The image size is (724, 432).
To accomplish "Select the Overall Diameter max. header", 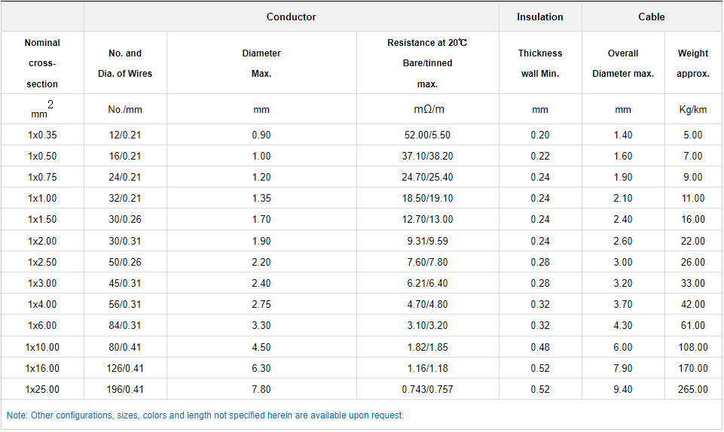I will pyautogui.click(x=622, y=63).
